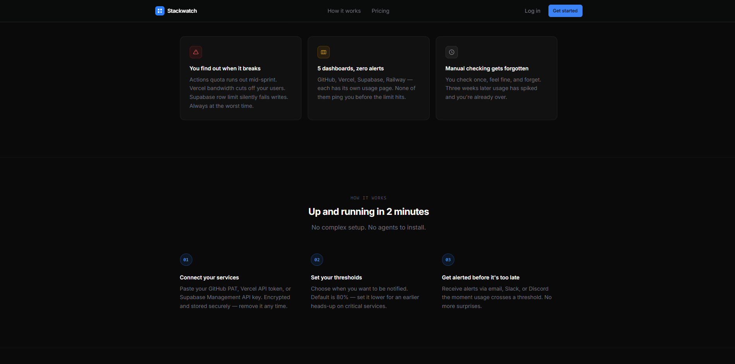The image size is (735, 364).
Task: Click the Log in link
Action: 532,10
